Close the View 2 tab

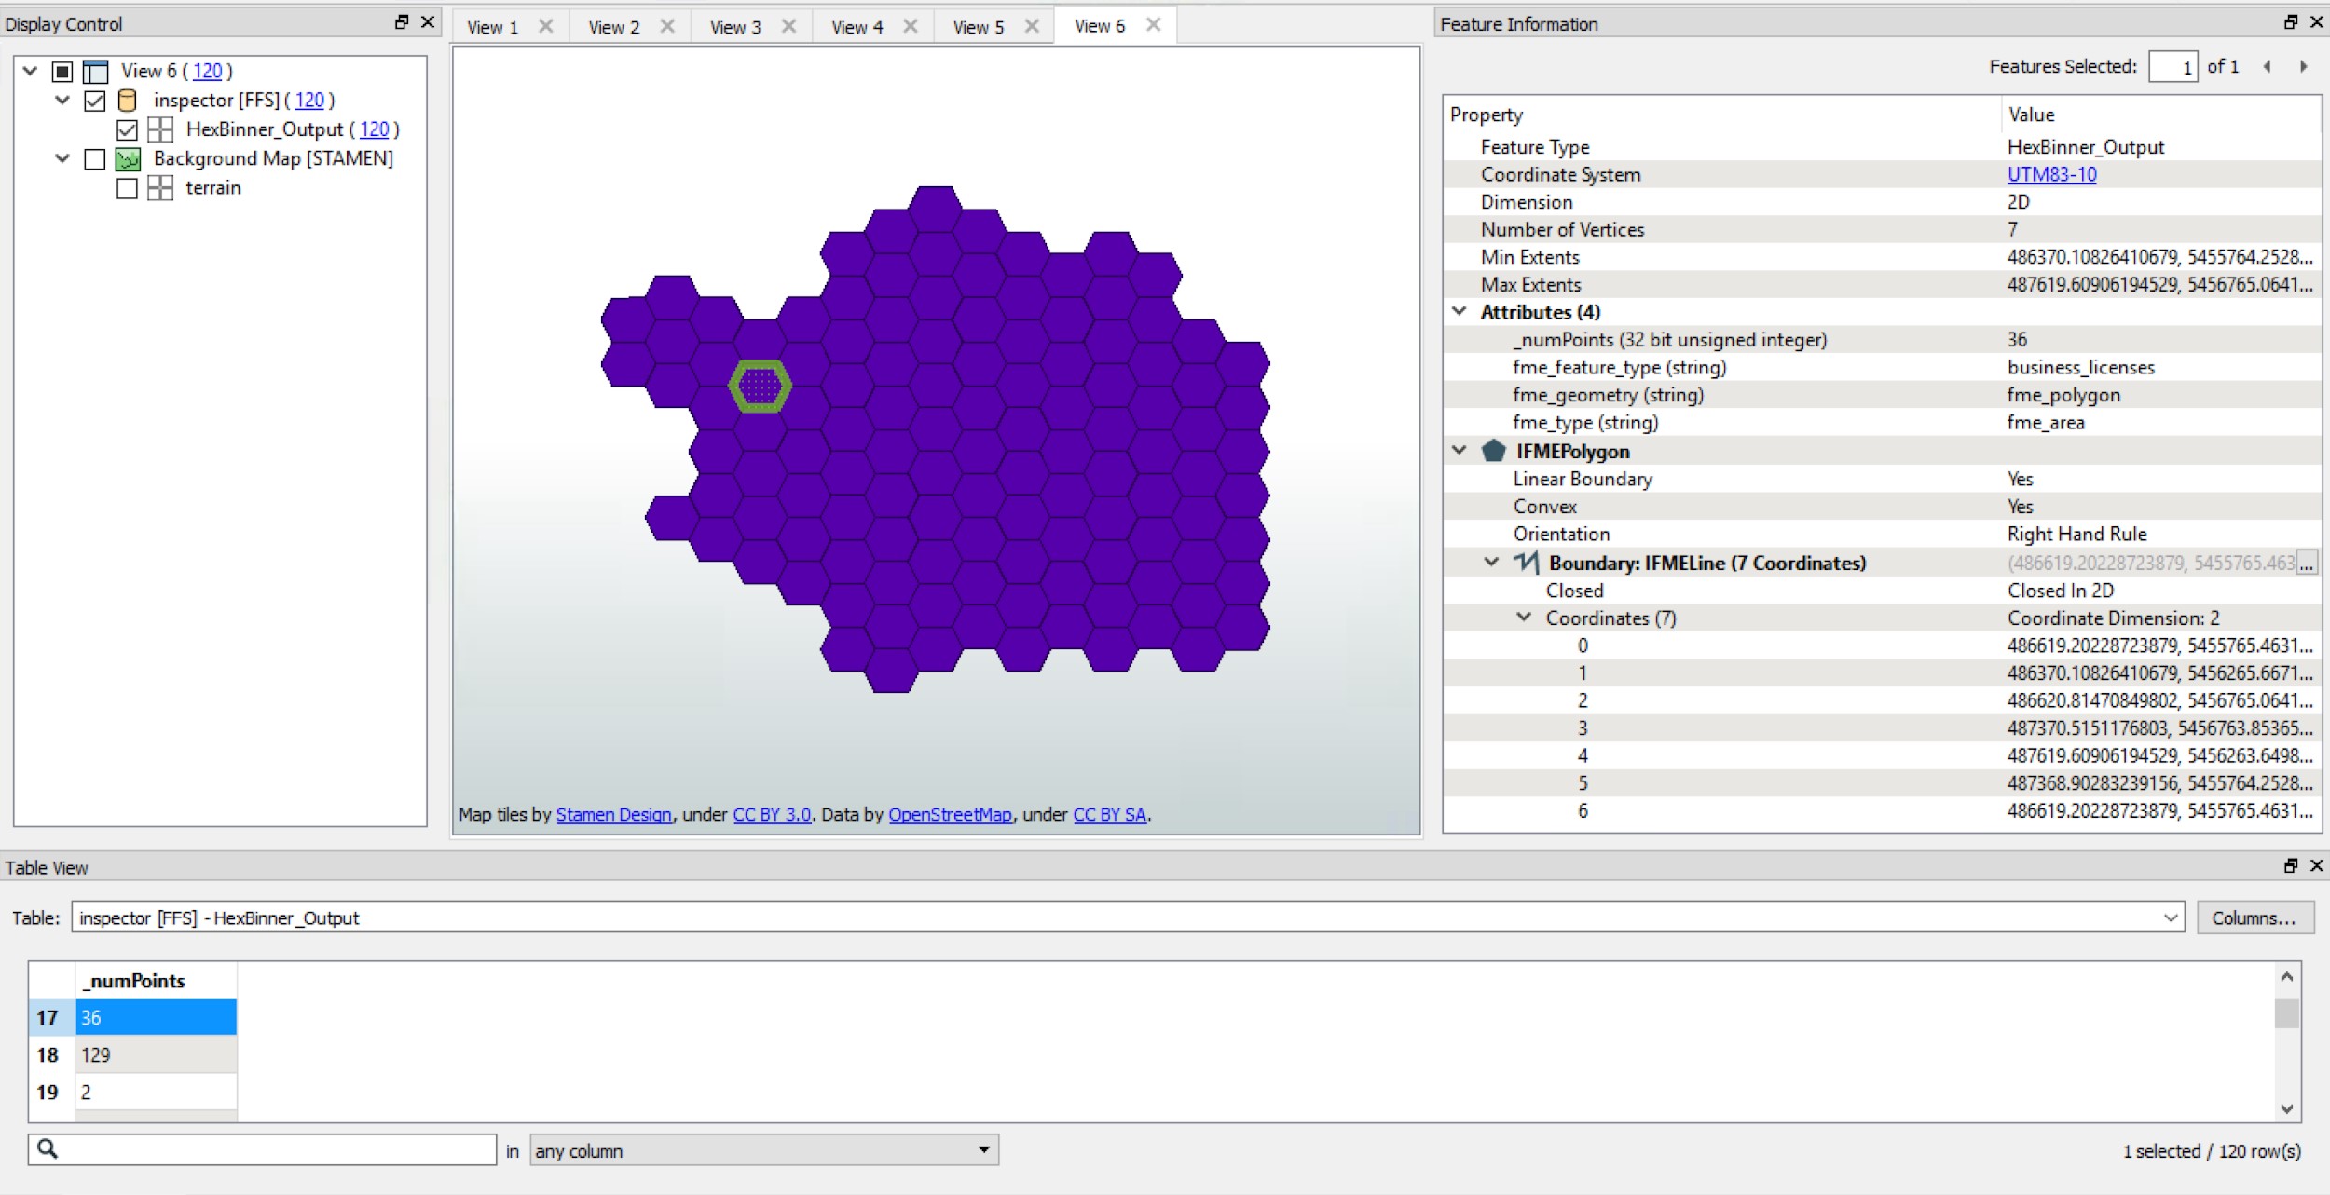(x=667, y=26)
